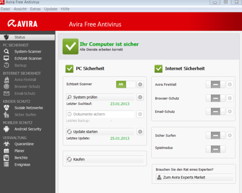Open the Datei menu
Viewport: 242px width, 193px height.
pos(5,9)
